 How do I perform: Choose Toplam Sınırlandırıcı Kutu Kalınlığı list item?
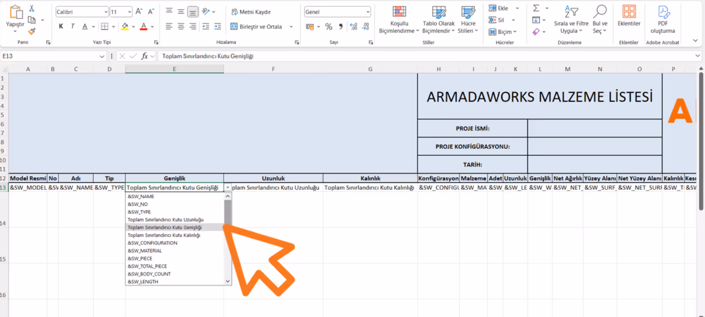[x=164, y=235]
